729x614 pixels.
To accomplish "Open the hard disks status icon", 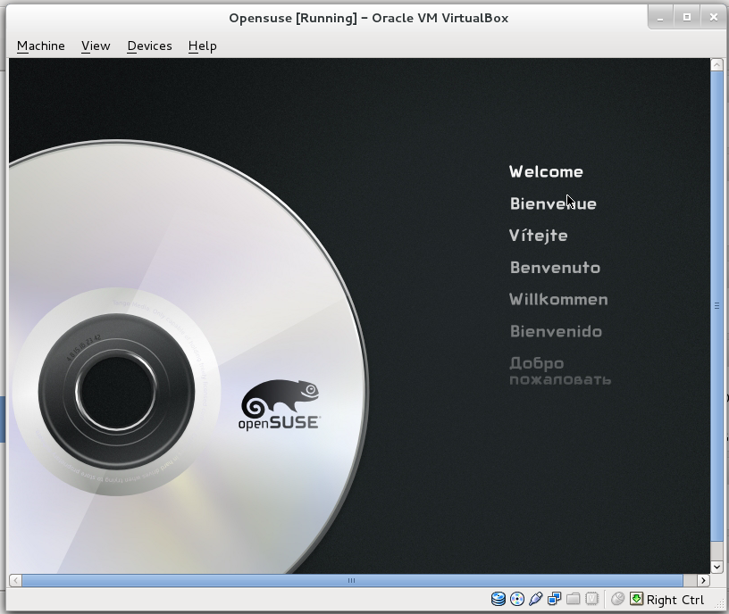I will pyautogui.click(x=499, y=599).
